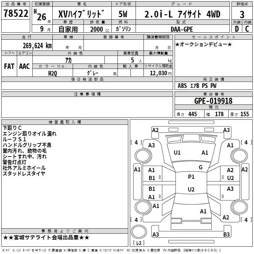Select the notice ★★宮城サテライト会場出品車★★
The image size is (254, 254).
click(46, 237)
